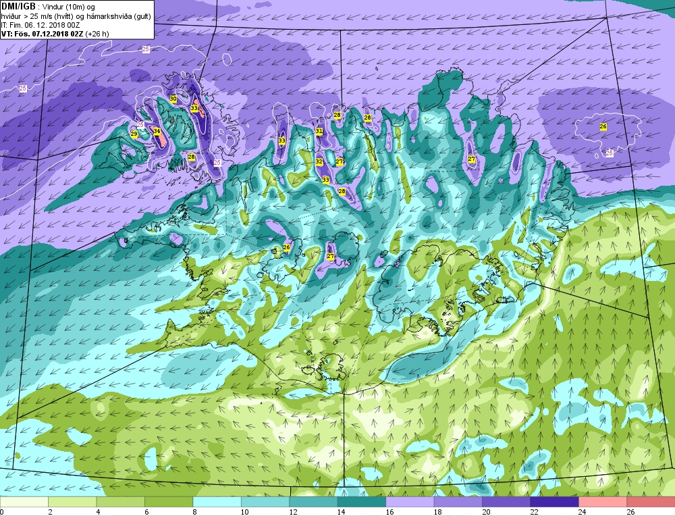Select the pink 24–26 m/s legend swatch
The width and height of the screenshot is (675, 516).
pos(603,502)
